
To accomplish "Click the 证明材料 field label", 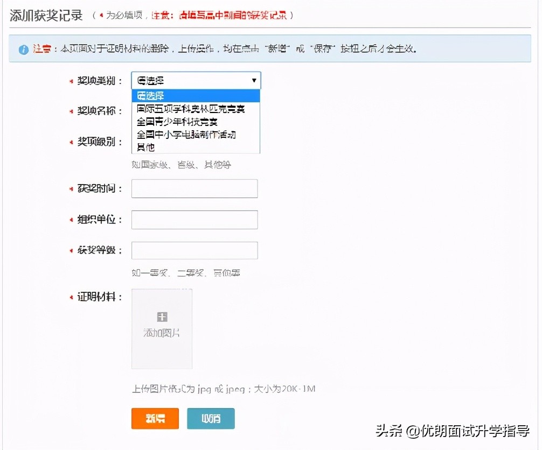I will 100,297.
